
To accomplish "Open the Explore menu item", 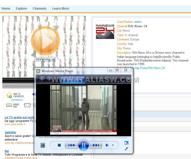I will click(21, 9).
